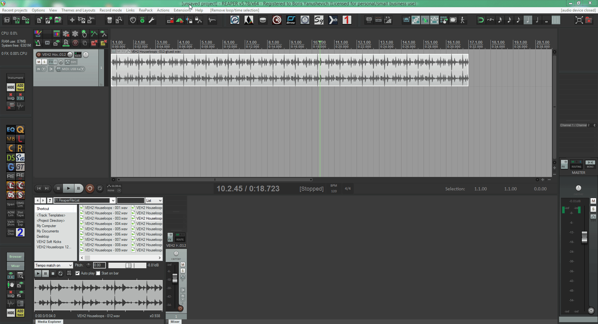Click the GT plugin shortcut icon
598x324 pixels.
point(20,167)
